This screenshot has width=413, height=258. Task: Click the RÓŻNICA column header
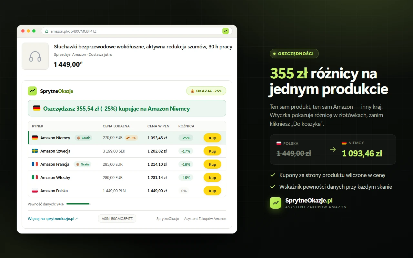point(186,126)
